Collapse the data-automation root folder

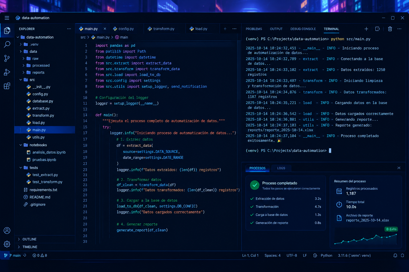tap(18, 37)
